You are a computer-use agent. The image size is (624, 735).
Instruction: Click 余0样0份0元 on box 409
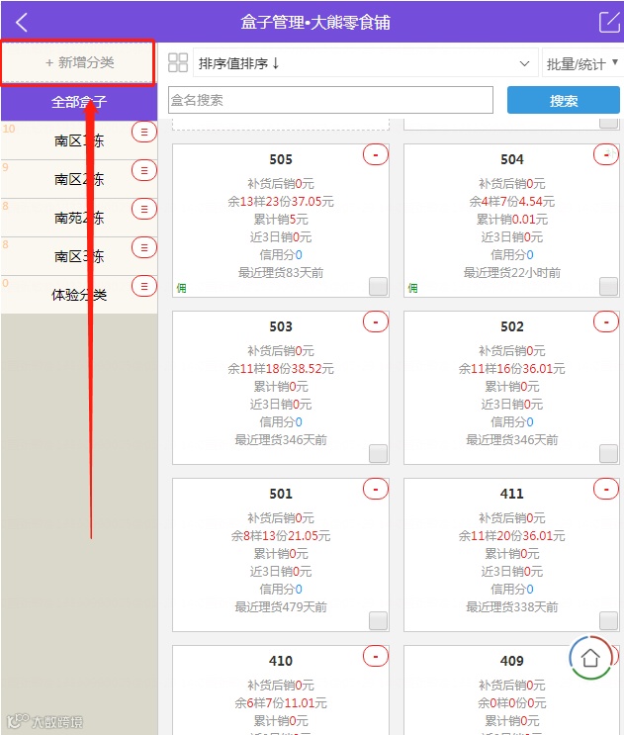pyautogui.click(x=511, y=702)
